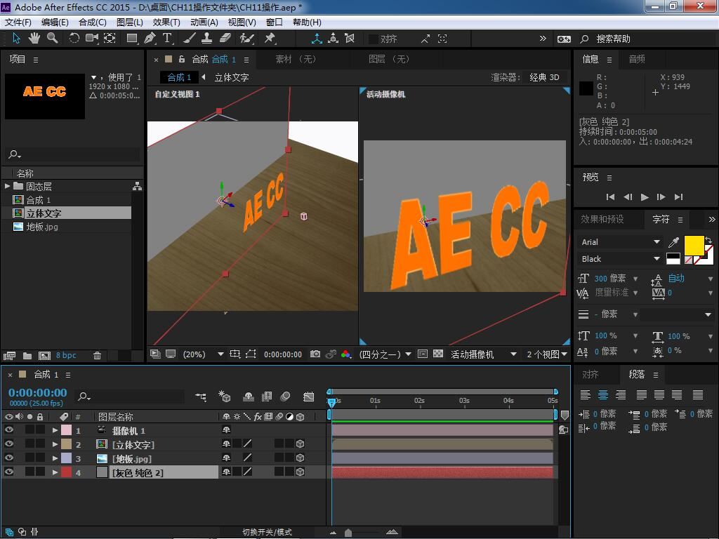Click the yellow fill color swatch
Image resolution: width=719 pixels, height=539 pixels.
694,245
